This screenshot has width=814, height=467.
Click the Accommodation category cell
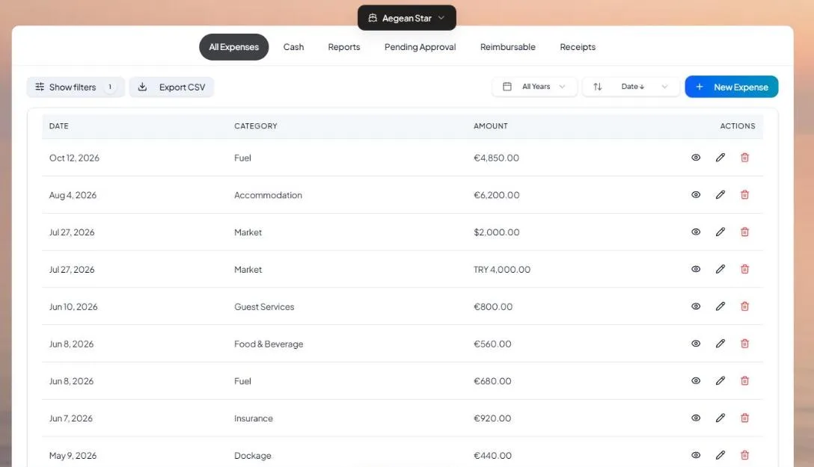point(268,195)
